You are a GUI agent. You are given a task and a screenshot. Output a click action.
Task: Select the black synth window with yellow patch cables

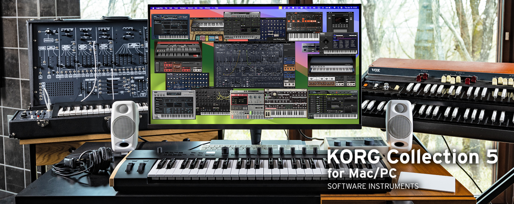[x=213, y=102]
